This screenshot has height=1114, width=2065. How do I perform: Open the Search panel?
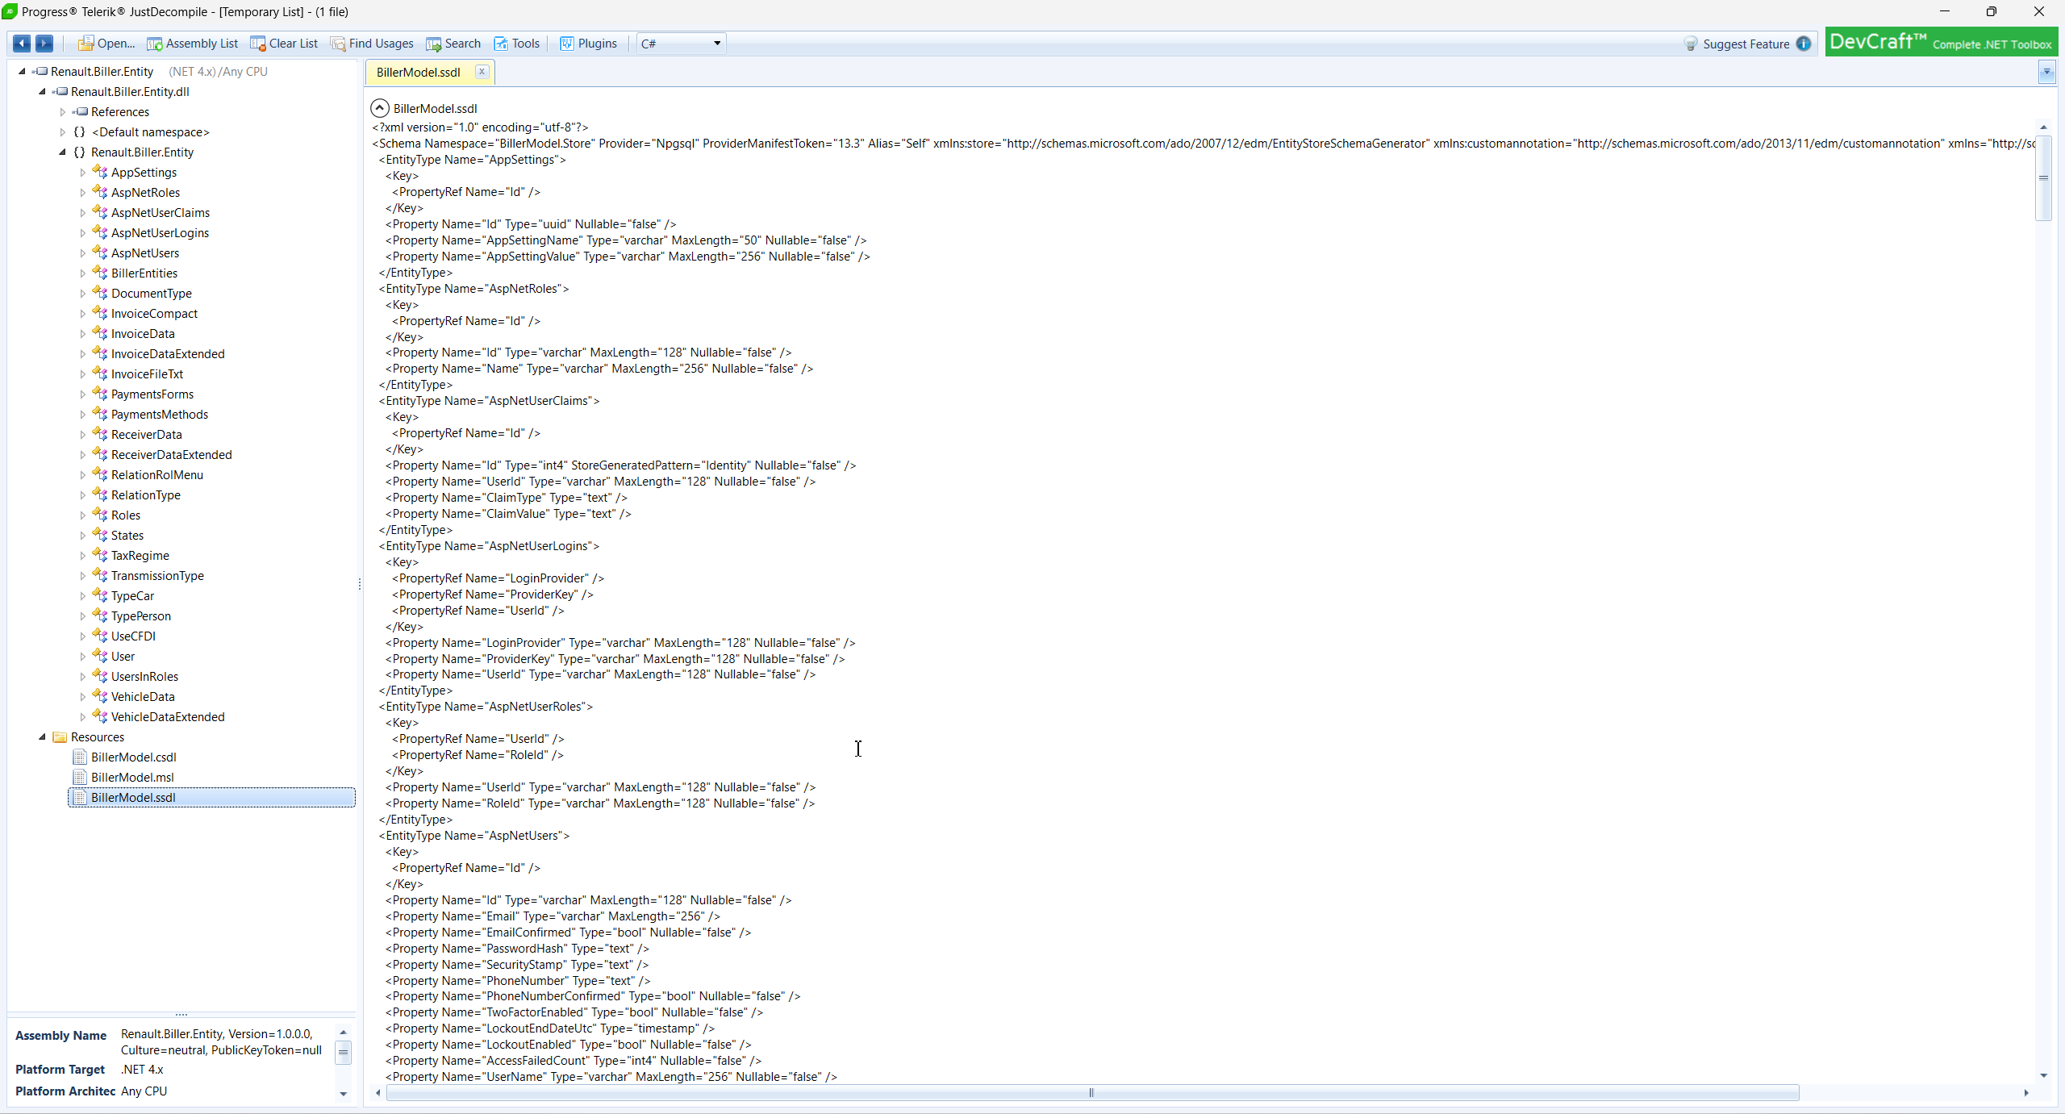453,43
